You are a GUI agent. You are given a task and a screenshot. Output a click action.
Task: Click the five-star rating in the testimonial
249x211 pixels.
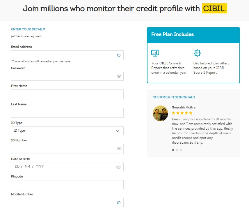coord(182,113)
